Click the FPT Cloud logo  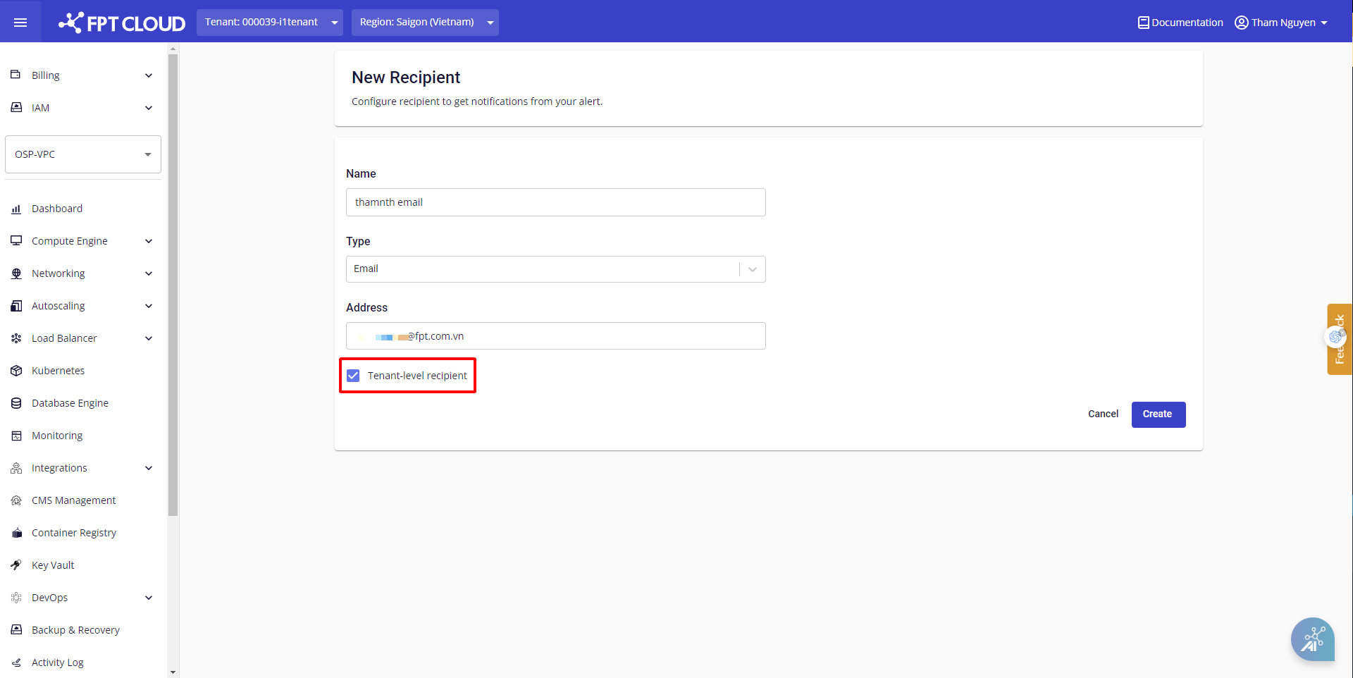click(x=122, y=23)
